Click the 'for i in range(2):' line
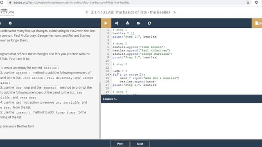Screen dimensions: 262x147 tap(129, 75)
